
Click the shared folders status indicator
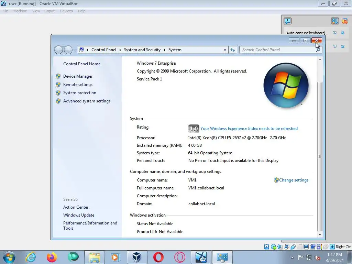point(299,247)
